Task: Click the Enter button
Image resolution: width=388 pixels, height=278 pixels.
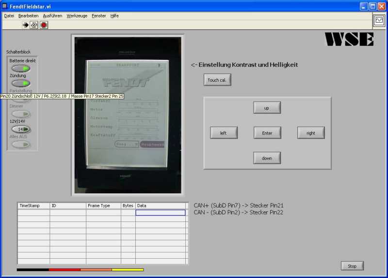Action: point(267,133)
